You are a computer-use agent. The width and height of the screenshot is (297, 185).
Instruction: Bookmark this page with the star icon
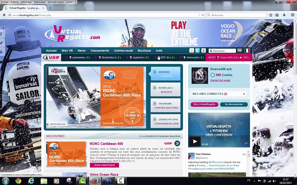click(271, 15)
